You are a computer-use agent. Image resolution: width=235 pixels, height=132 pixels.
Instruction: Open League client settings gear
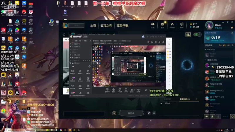tap(227, 22)
